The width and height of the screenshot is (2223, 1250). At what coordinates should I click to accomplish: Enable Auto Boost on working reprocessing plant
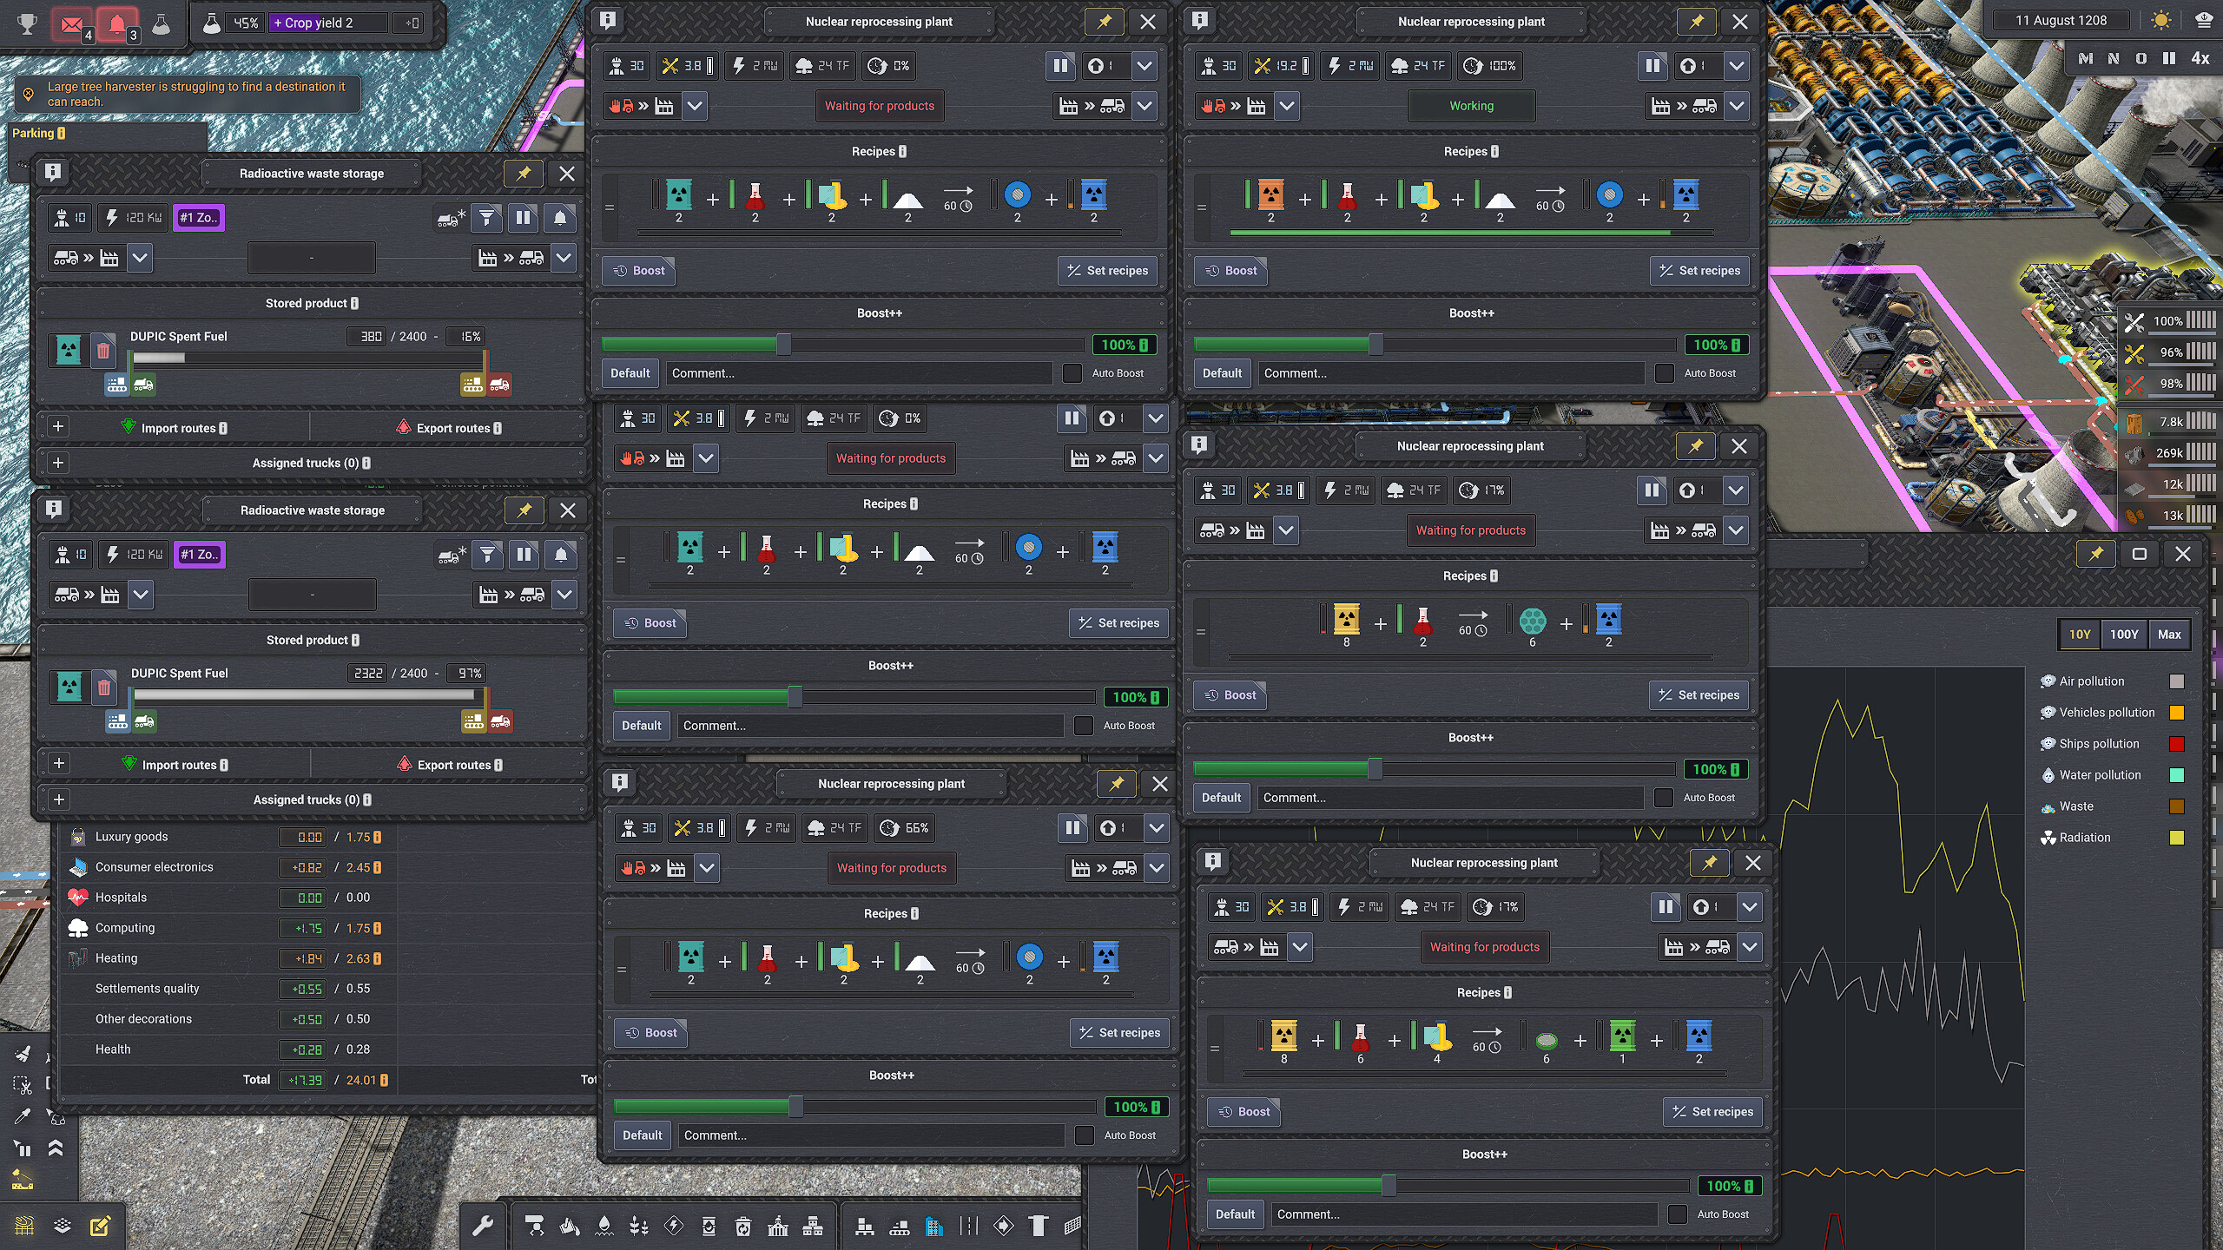pyautogui.click(x=1665, y=373)
